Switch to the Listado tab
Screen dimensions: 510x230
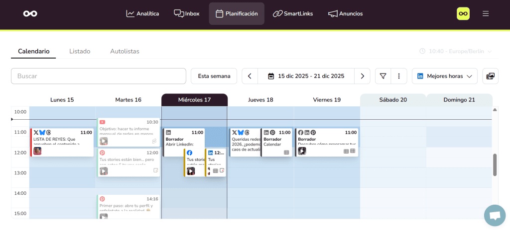point(80,51)
